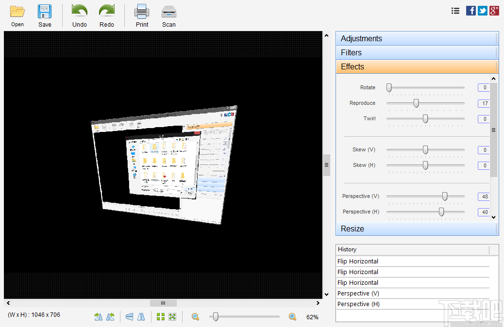Expand the Adjustments panel
The image size is (504, 327).
(417, 38)
